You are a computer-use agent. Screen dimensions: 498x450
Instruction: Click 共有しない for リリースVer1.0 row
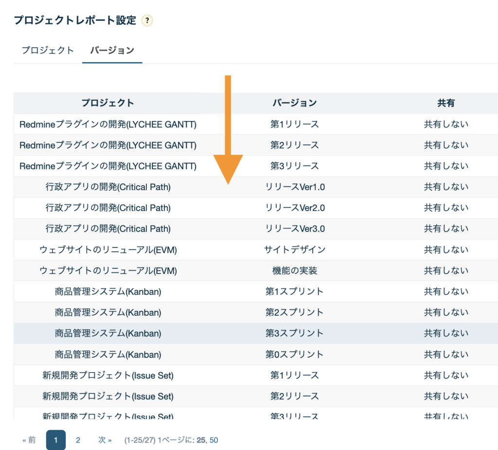446,187
